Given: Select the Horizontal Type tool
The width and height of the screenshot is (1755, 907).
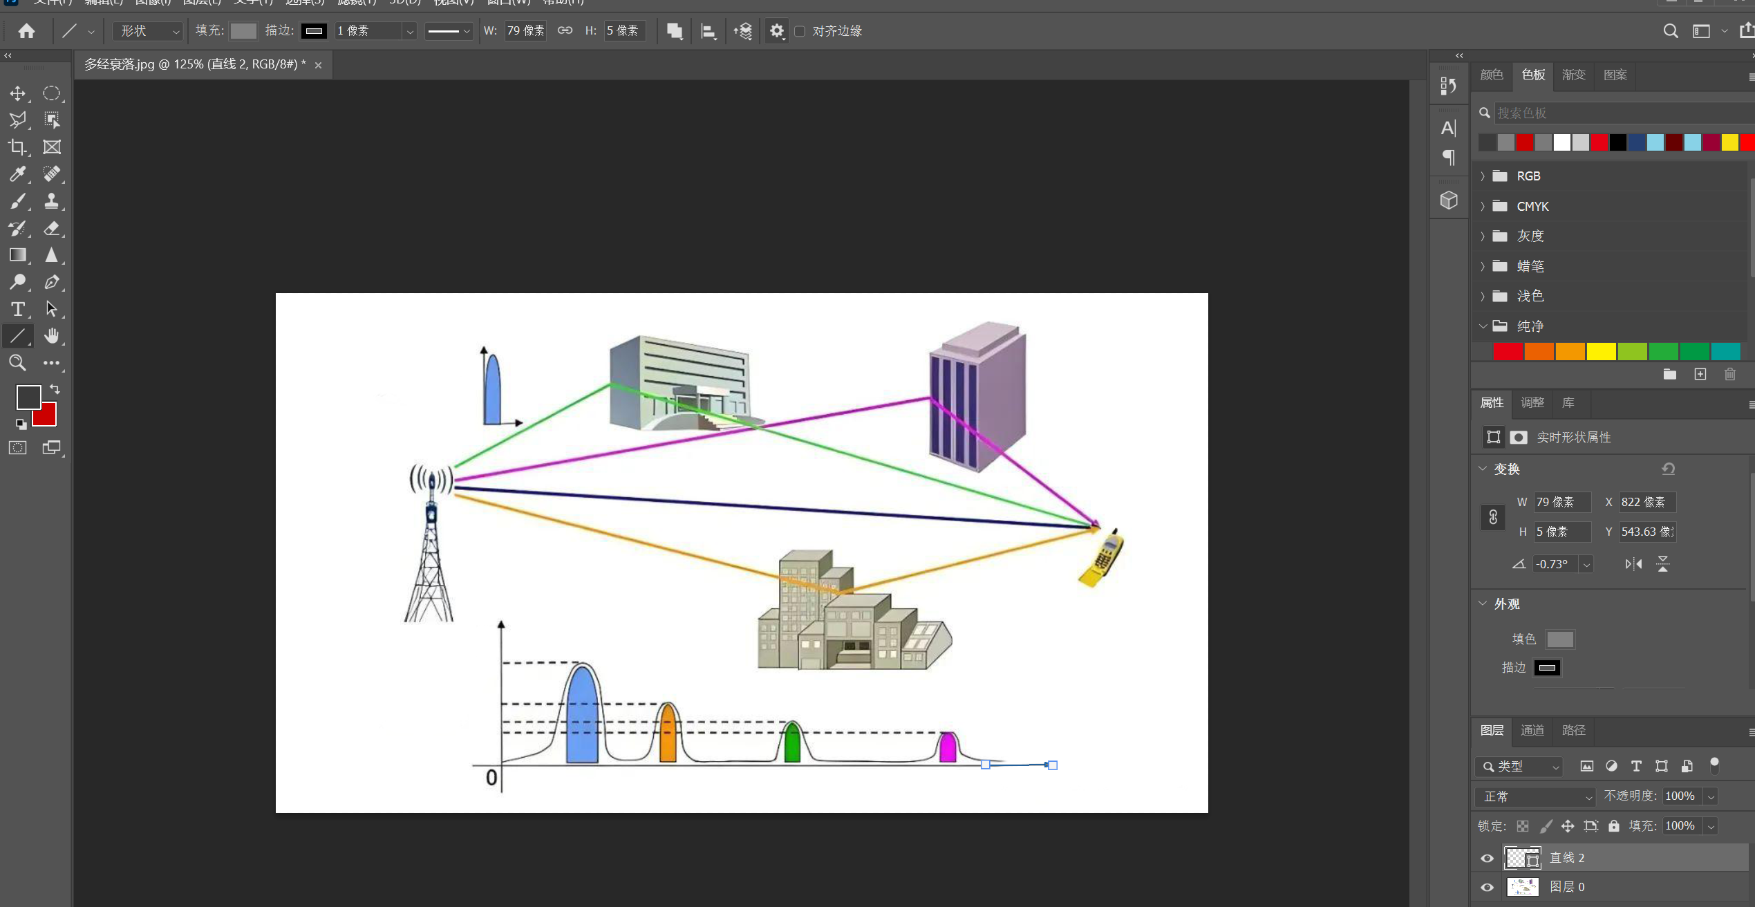Looking at the screenshot, I should [17, 309].
